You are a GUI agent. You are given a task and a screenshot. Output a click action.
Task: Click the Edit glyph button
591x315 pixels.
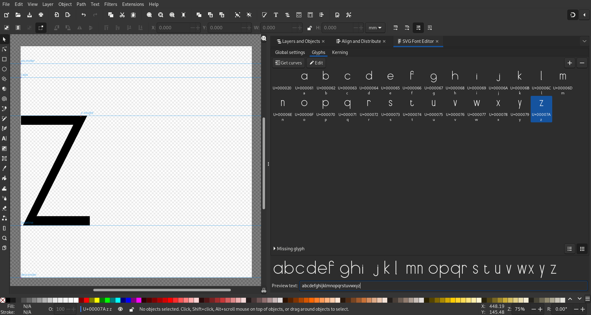pyautogui.click(x=316, y=63)
